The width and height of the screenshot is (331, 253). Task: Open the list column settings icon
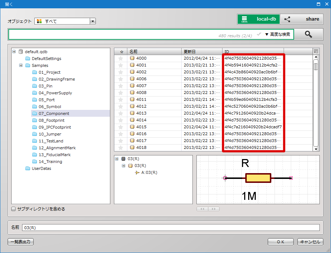coord(316,51)
